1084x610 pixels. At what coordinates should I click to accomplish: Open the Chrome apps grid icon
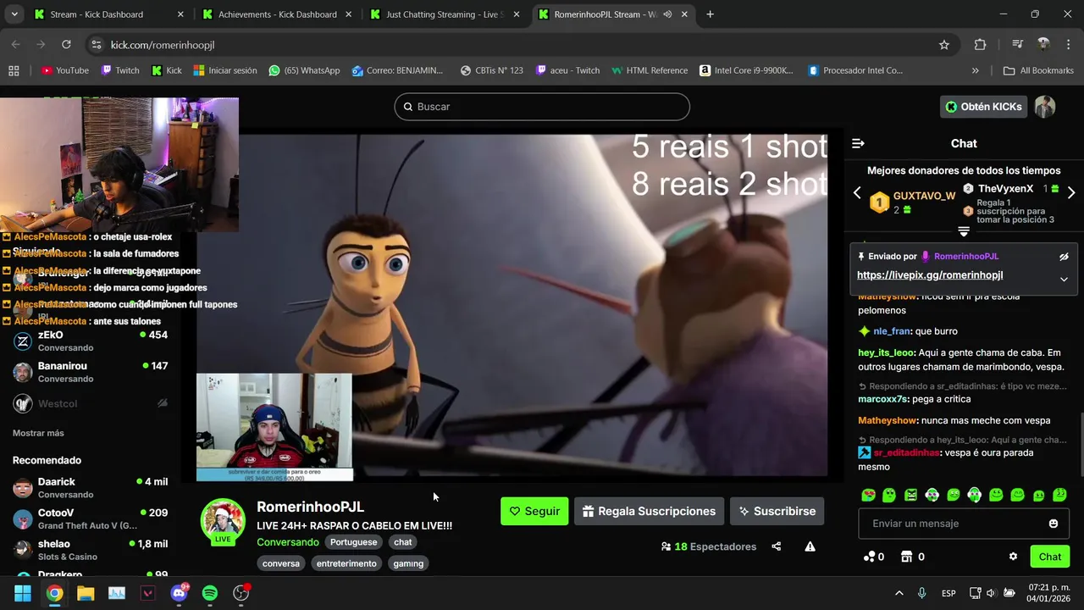[x=14, y=70]
